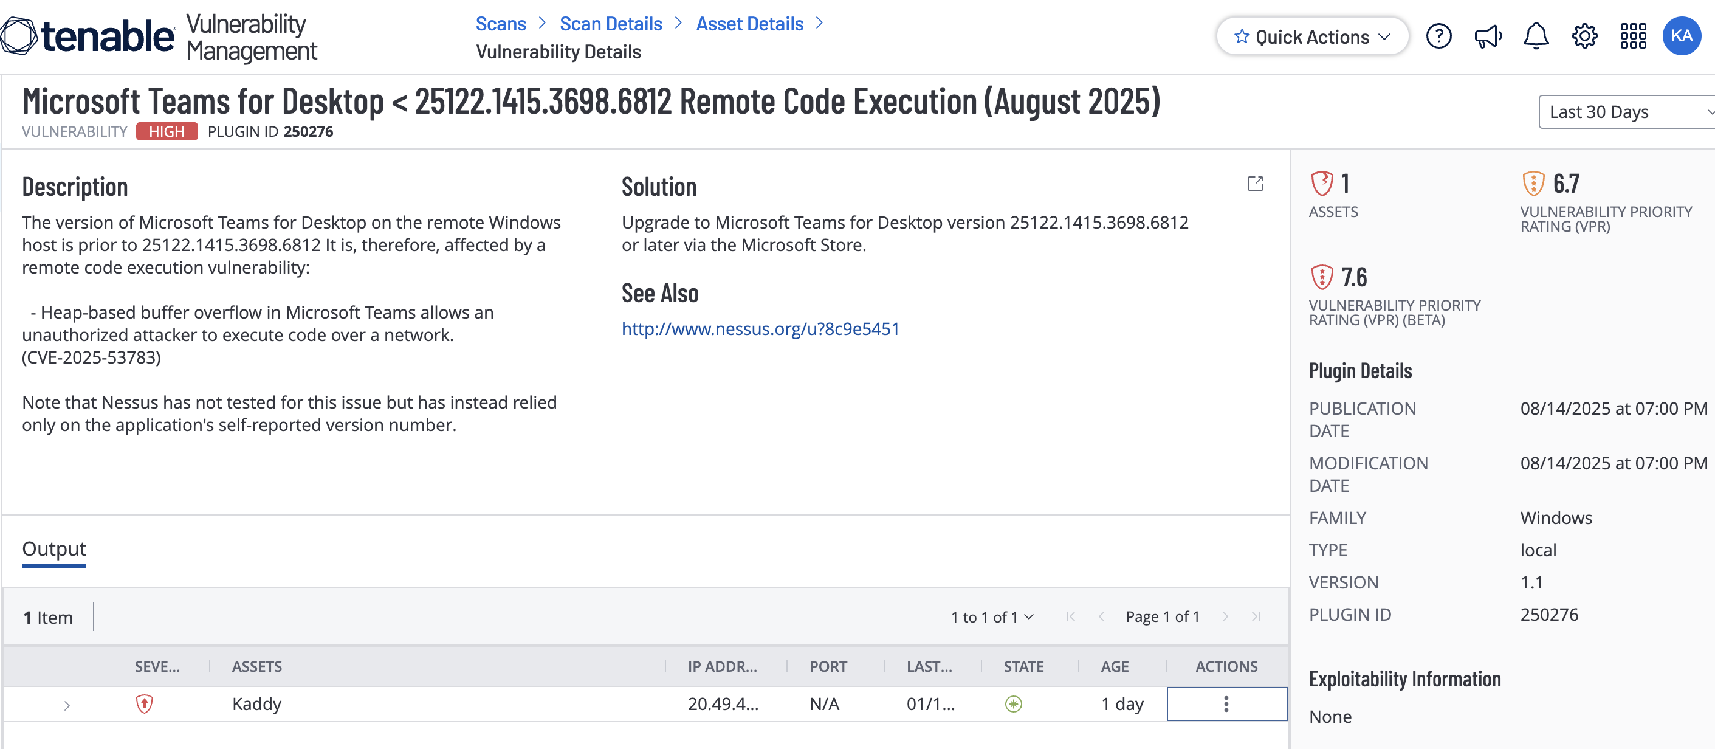Click the Plugin ID value in Plugin Details
The image size is (1715, 749).
pyautogui.click(x=1548, y=615)
